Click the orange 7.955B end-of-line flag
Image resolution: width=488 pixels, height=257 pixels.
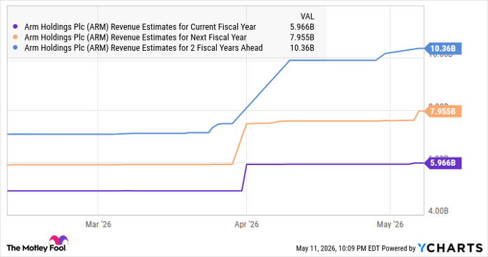443,111
